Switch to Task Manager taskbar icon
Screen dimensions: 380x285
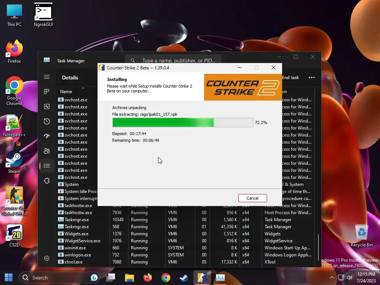[x=220, y=278]
